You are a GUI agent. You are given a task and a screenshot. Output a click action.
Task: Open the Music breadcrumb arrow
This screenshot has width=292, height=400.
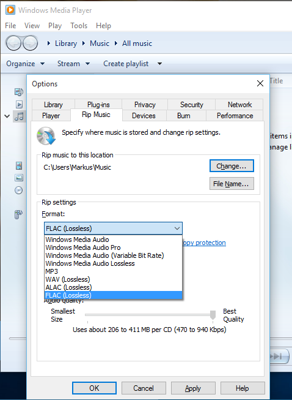click(x=84, y=43)
